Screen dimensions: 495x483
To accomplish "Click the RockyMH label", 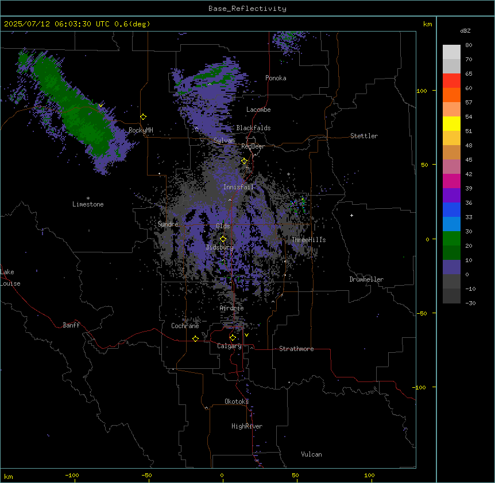I will click(x=141, y=130).
